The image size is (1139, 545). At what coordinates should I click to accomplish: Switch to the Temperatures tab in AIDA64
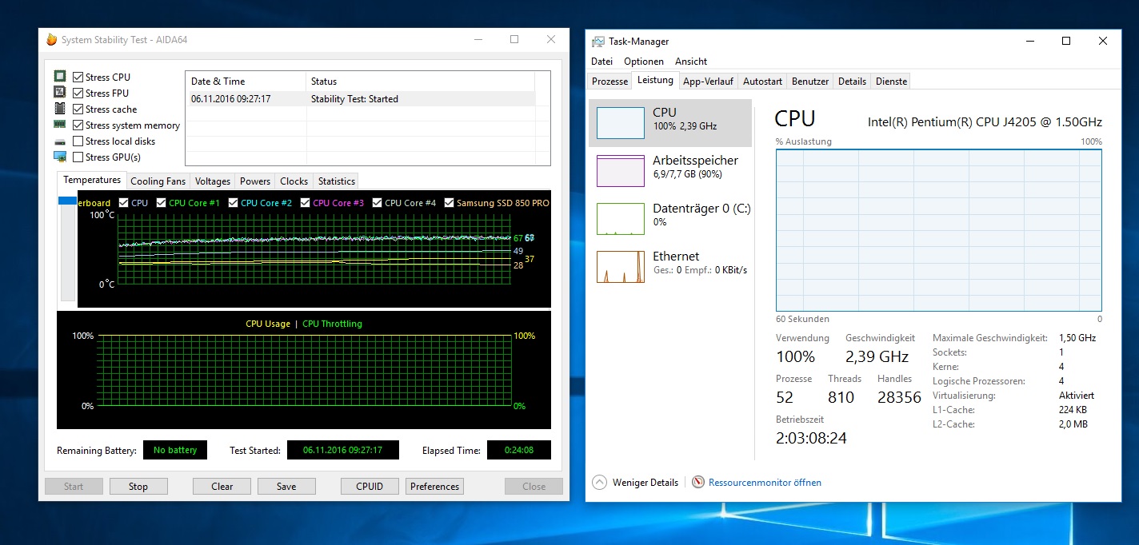click(92, 180)
